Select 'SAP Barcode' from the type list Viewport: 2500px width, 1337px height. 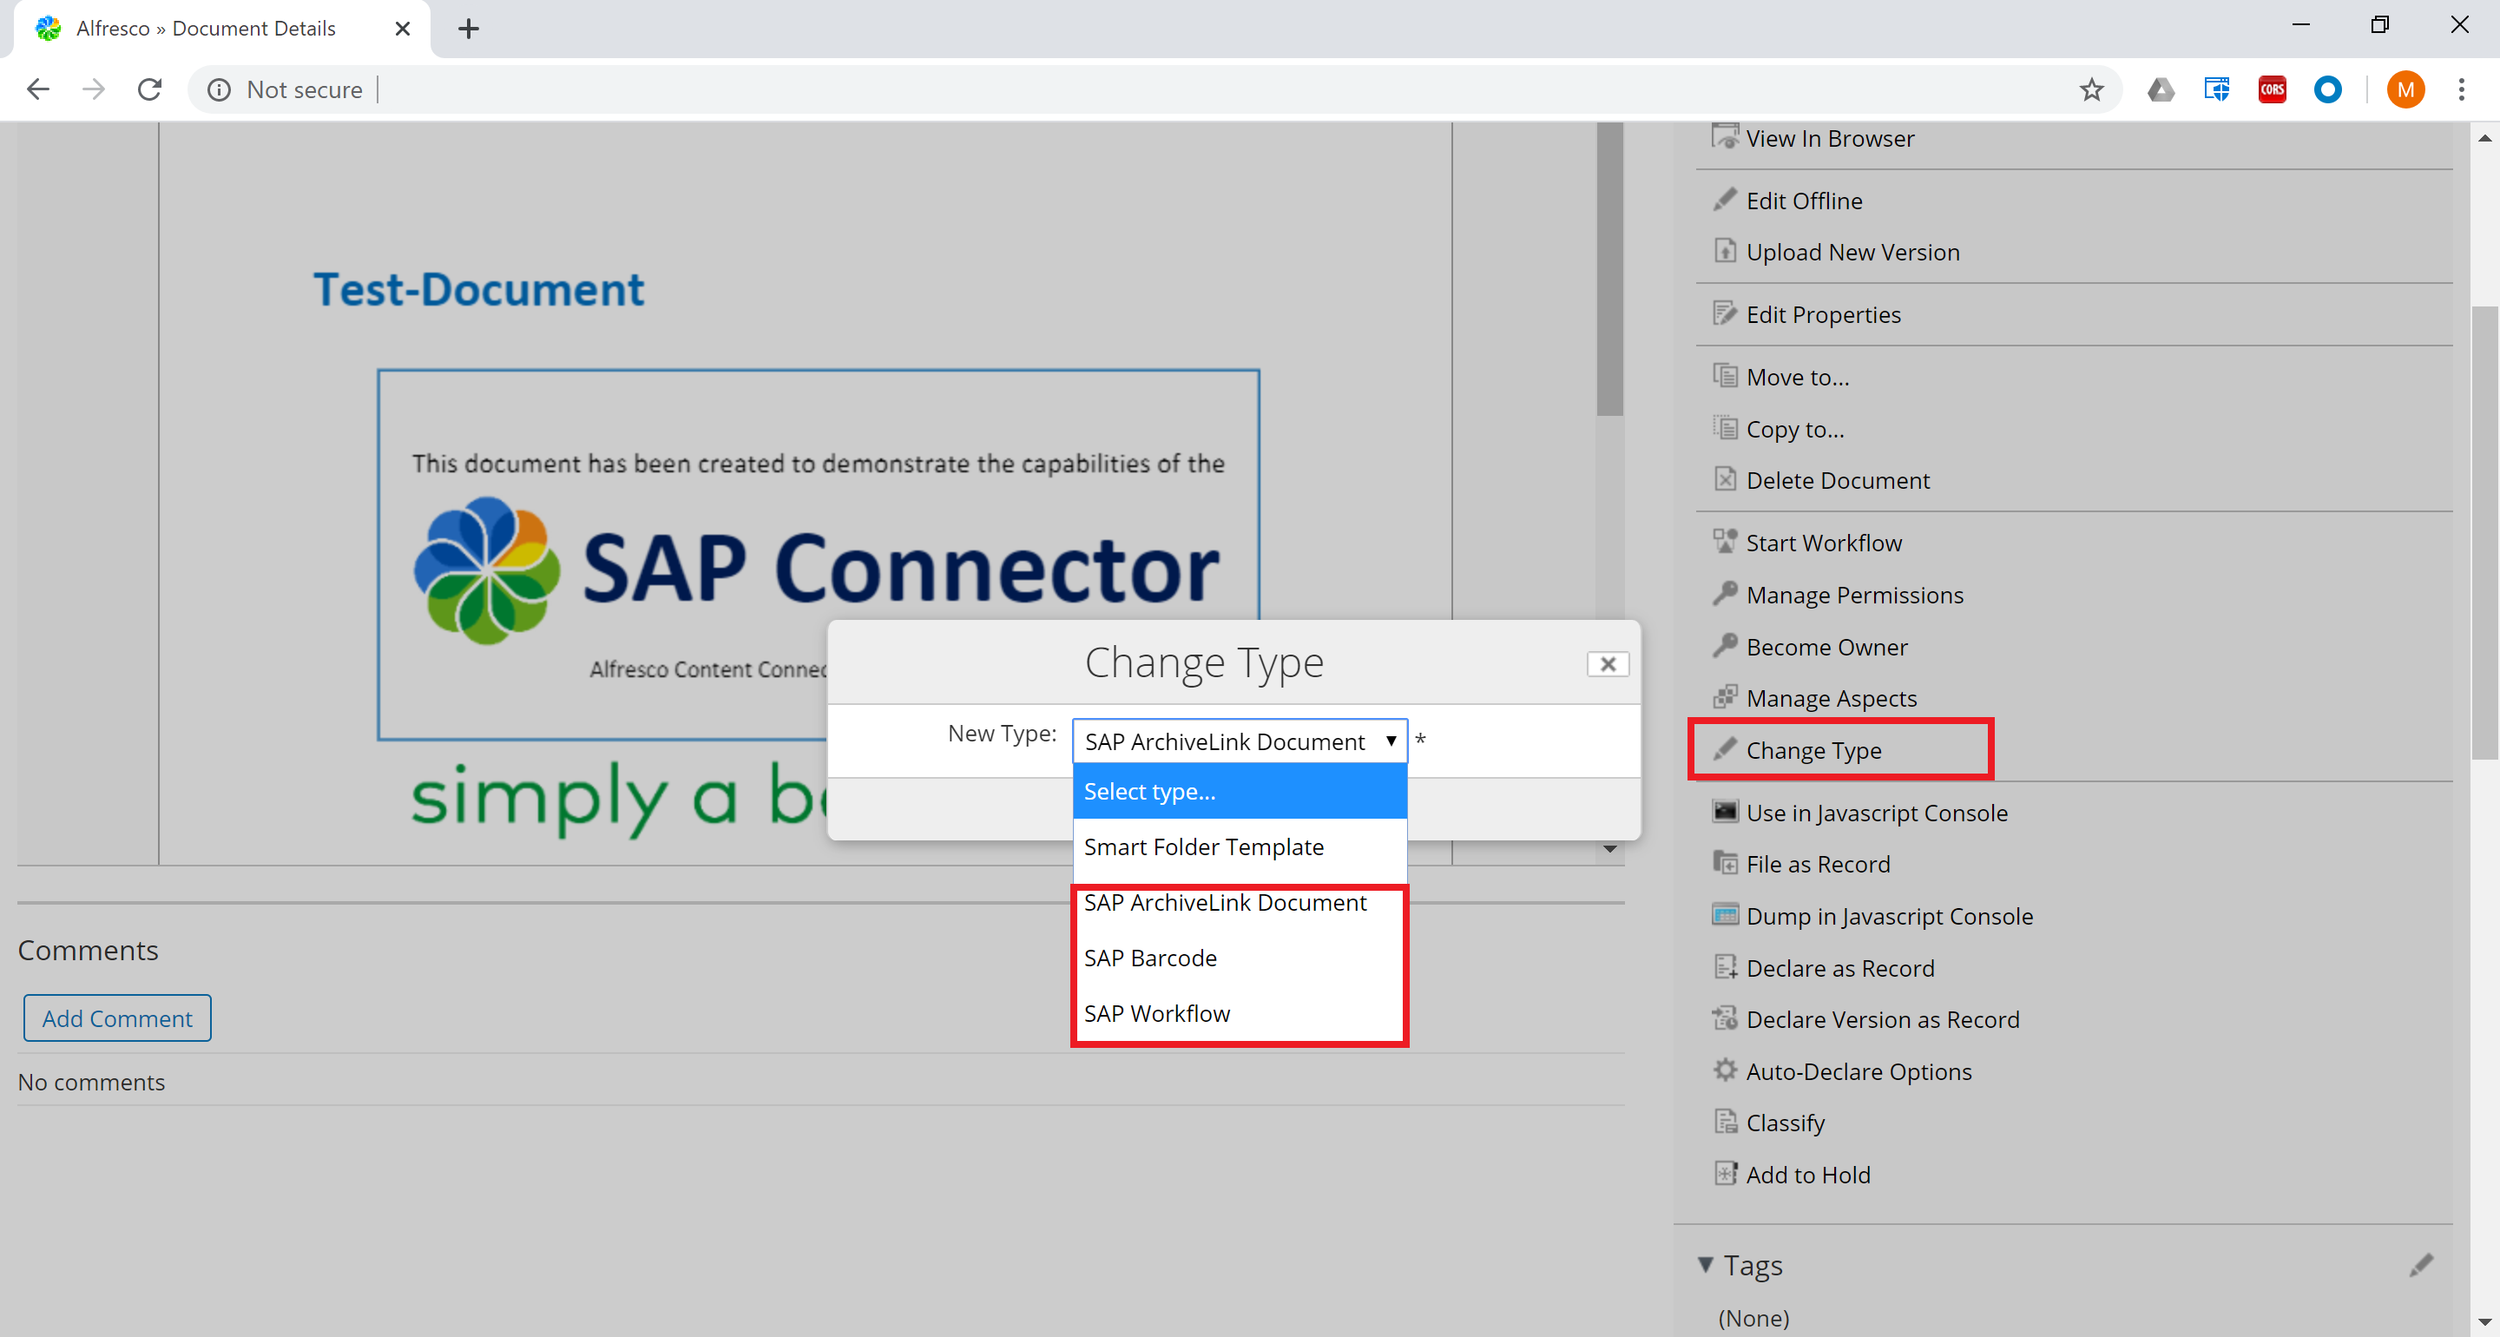[x=1150, y=958]
